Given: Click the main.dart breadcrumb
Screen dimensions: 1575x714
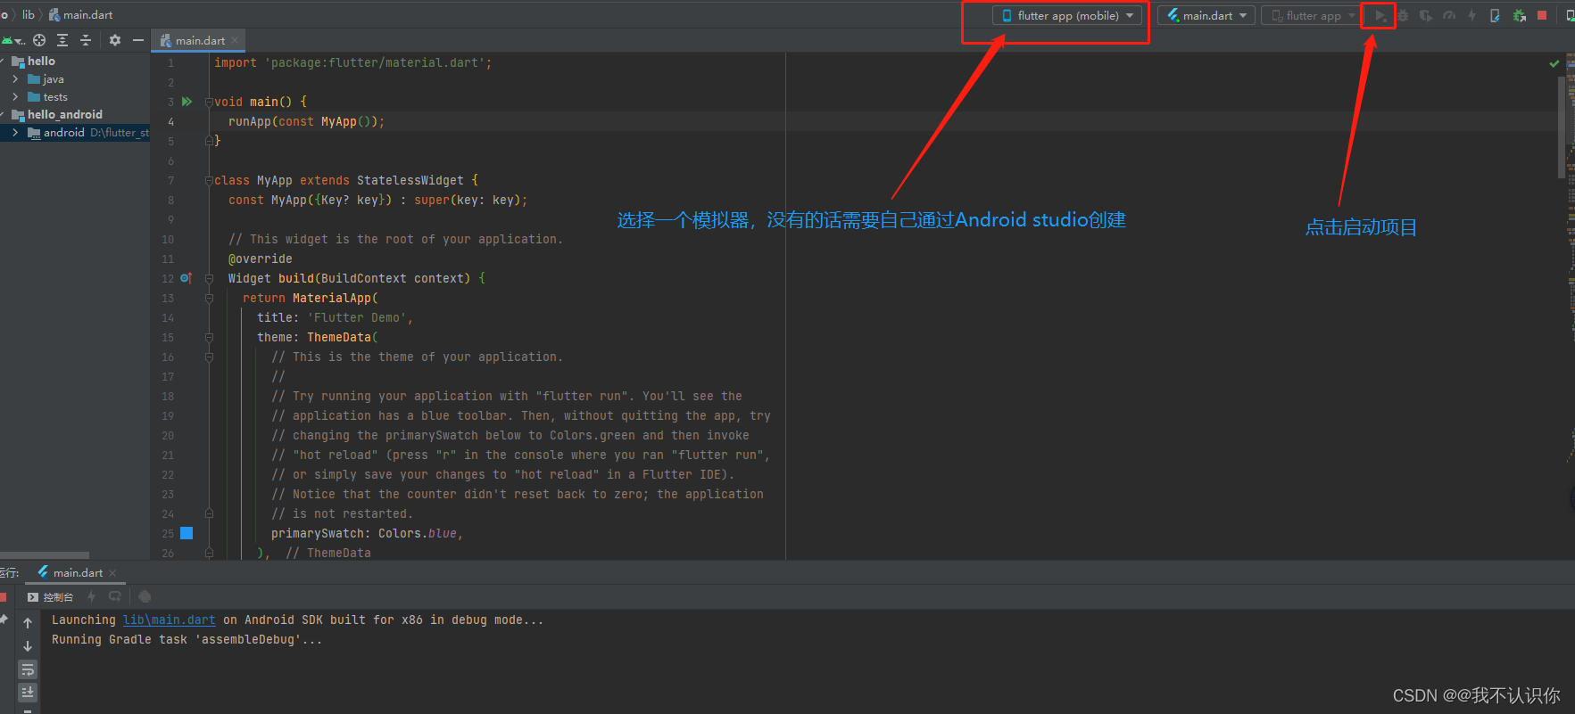Looking at the screenshot, I should point(81,15).
